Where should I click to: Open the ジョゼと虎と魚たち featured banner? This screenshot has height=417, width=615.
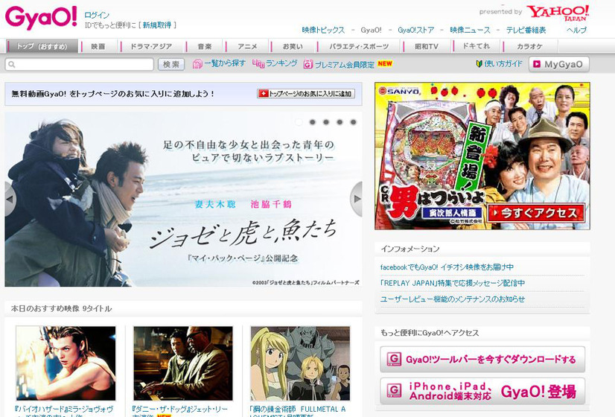pyautogui.click(x=183, y=200)
